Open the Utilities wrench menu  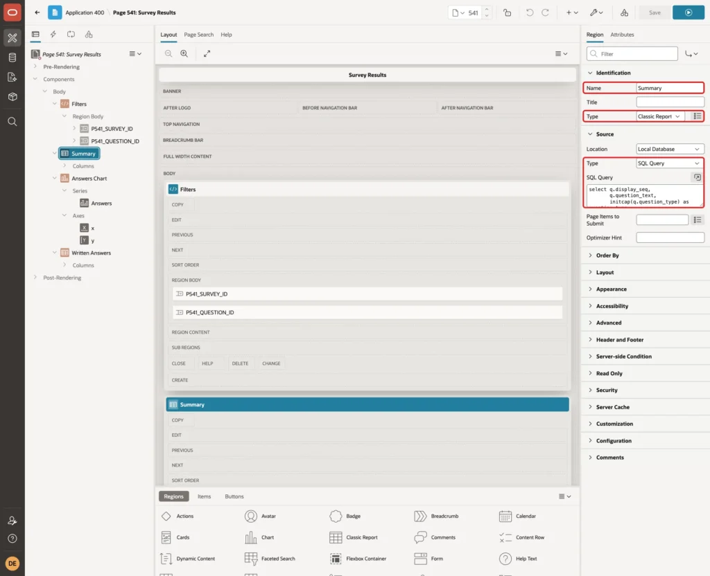tap(596, 12)
